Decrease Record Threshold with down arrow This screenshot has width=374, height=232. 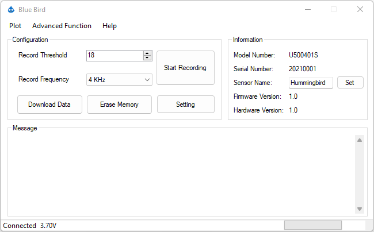147,58
